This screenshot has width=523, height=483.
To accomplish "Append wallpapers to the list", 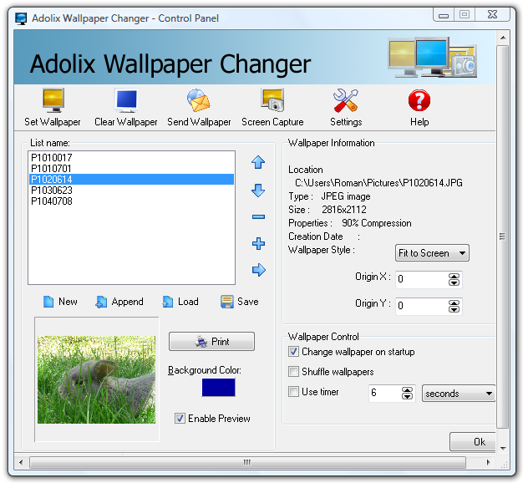I will (119, 302).
